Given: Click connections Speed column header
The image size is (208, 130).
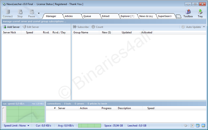Looking at the screenshot, I should [x=149, y=108].
